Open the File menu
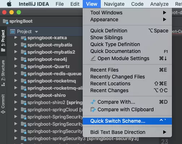 (x=60, y=4)
